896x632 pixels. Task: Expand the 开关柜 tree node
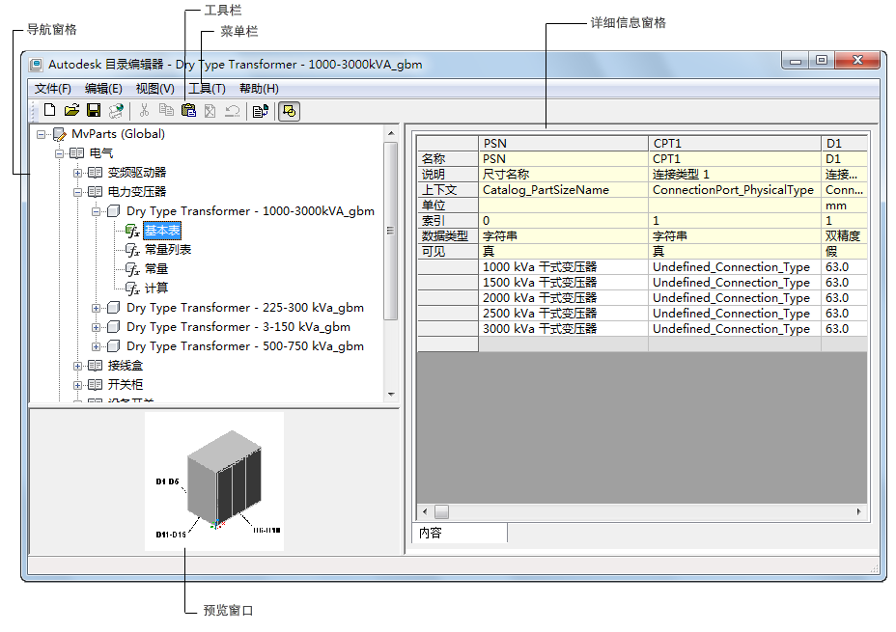77,385
